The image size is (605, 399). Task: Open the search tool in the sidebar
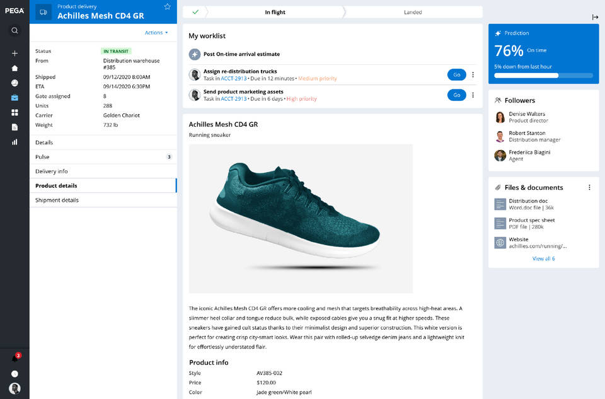(x=14, y=30)
